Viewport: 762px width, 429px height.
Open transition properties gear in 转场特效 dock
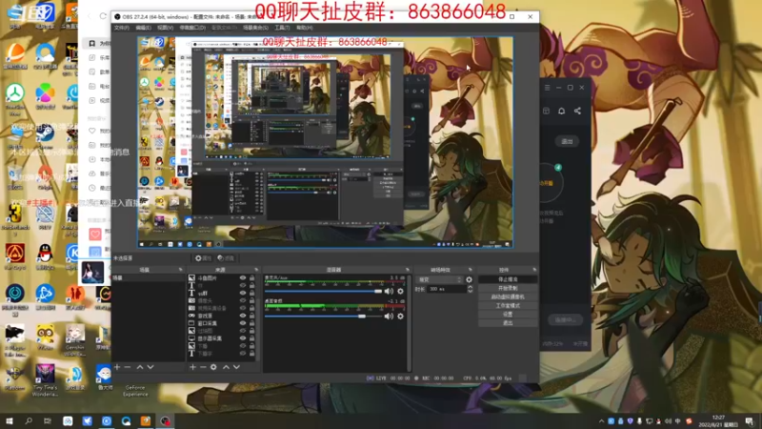coord(469,279)
